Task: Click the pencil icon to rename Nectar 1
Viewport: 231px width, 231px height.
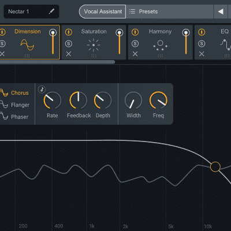Action: coord(51,12)
